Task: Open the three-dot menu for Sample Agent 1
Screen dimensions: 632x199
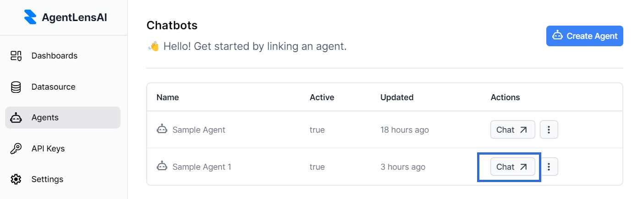Action: coord(549,167)
